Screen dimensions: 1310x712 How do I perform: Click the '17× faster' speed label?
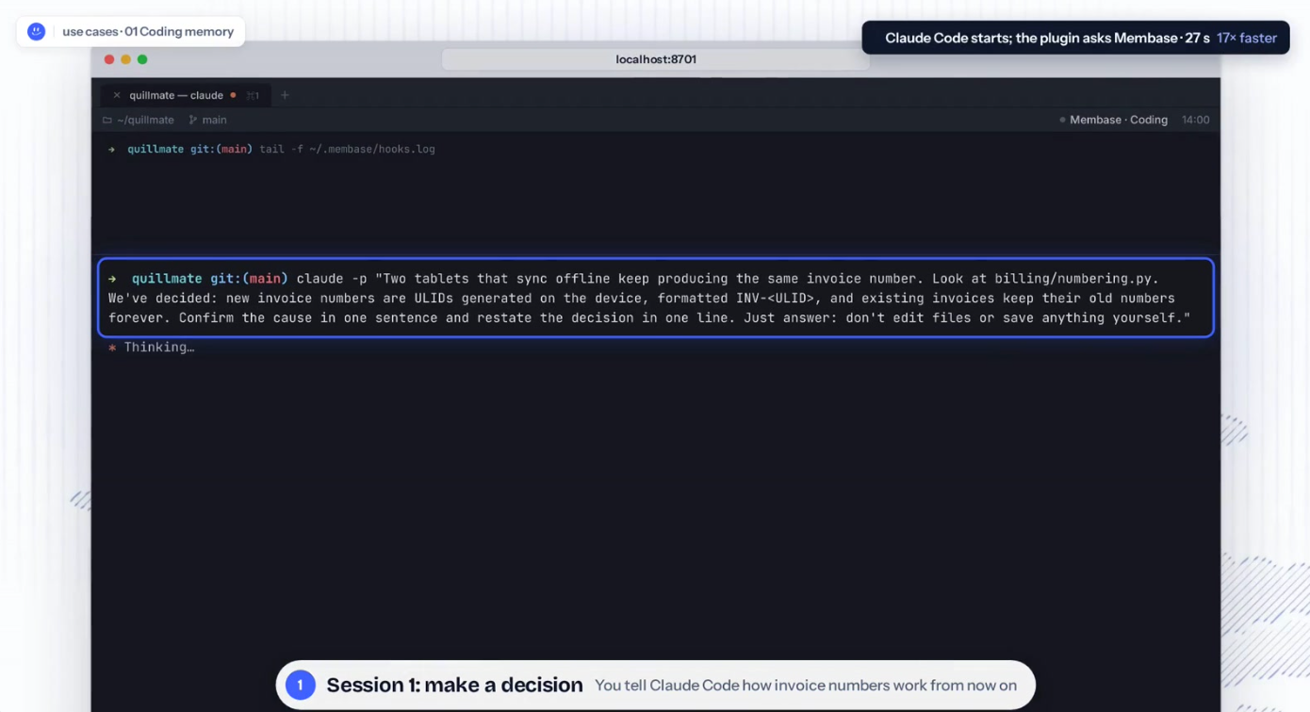[x=1247, y=39]
